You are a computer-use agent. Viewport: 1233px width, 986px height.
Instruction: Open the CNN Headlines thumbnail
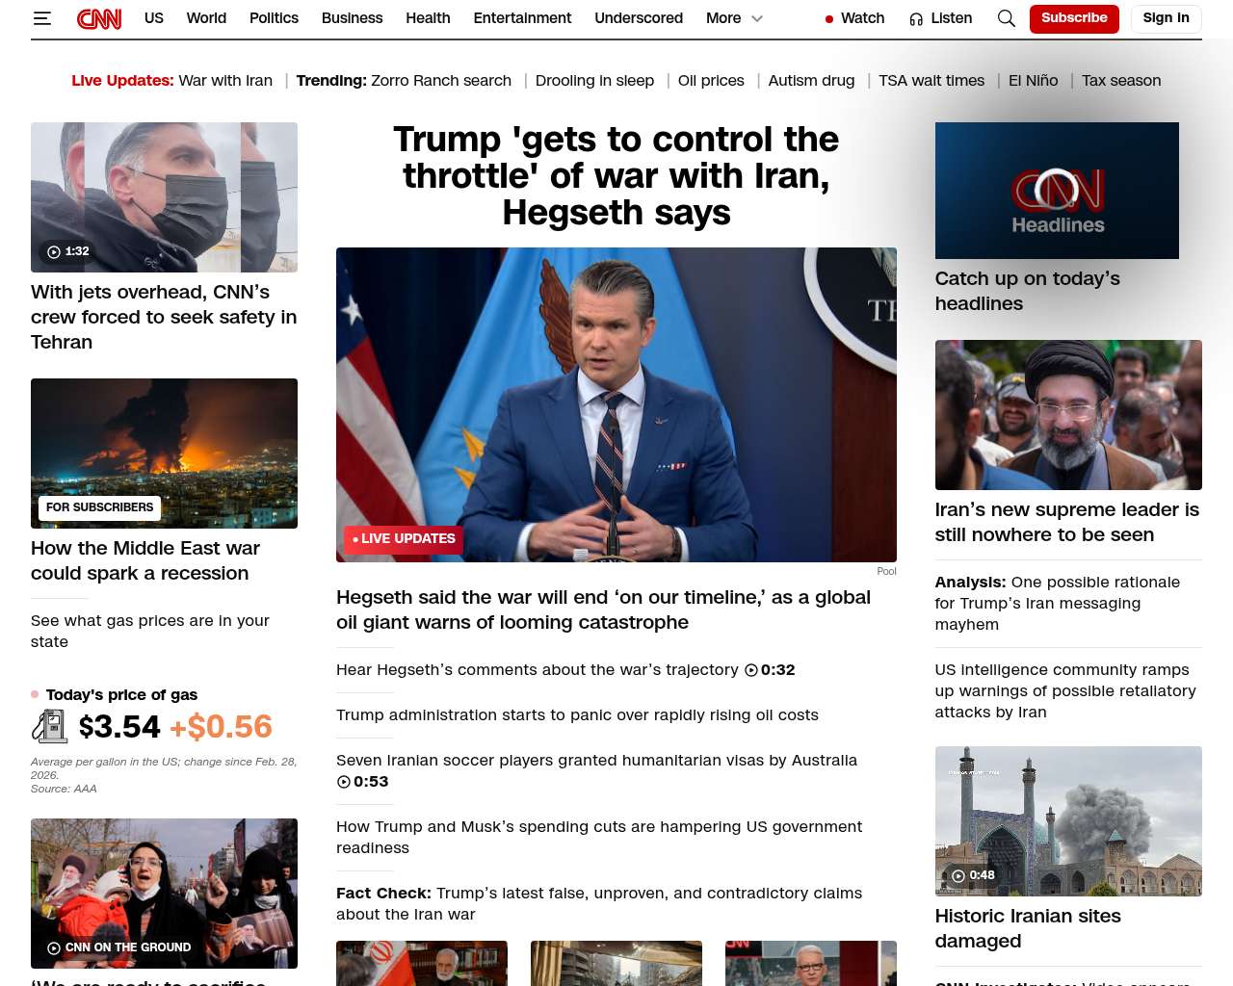pos(1056,191)
